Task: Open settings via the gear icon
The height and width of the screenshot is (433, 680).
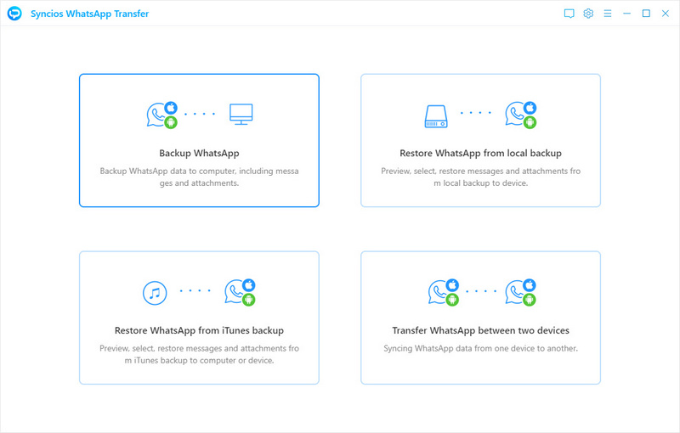Action: click(x=588, y=14)
